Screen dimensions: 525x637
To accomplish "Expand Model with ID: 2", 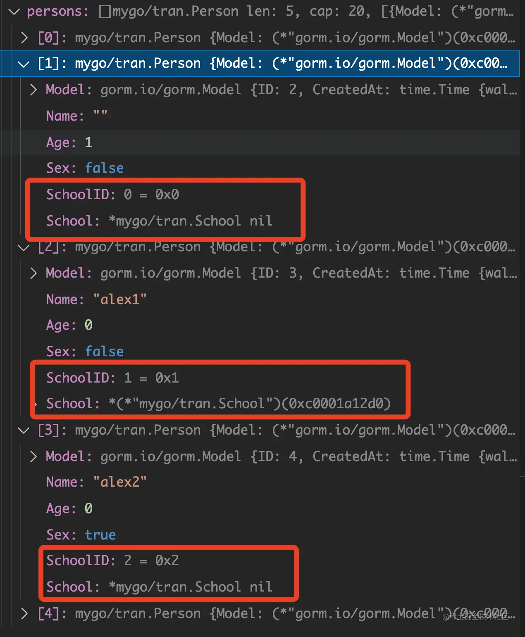I will [33, 90].
